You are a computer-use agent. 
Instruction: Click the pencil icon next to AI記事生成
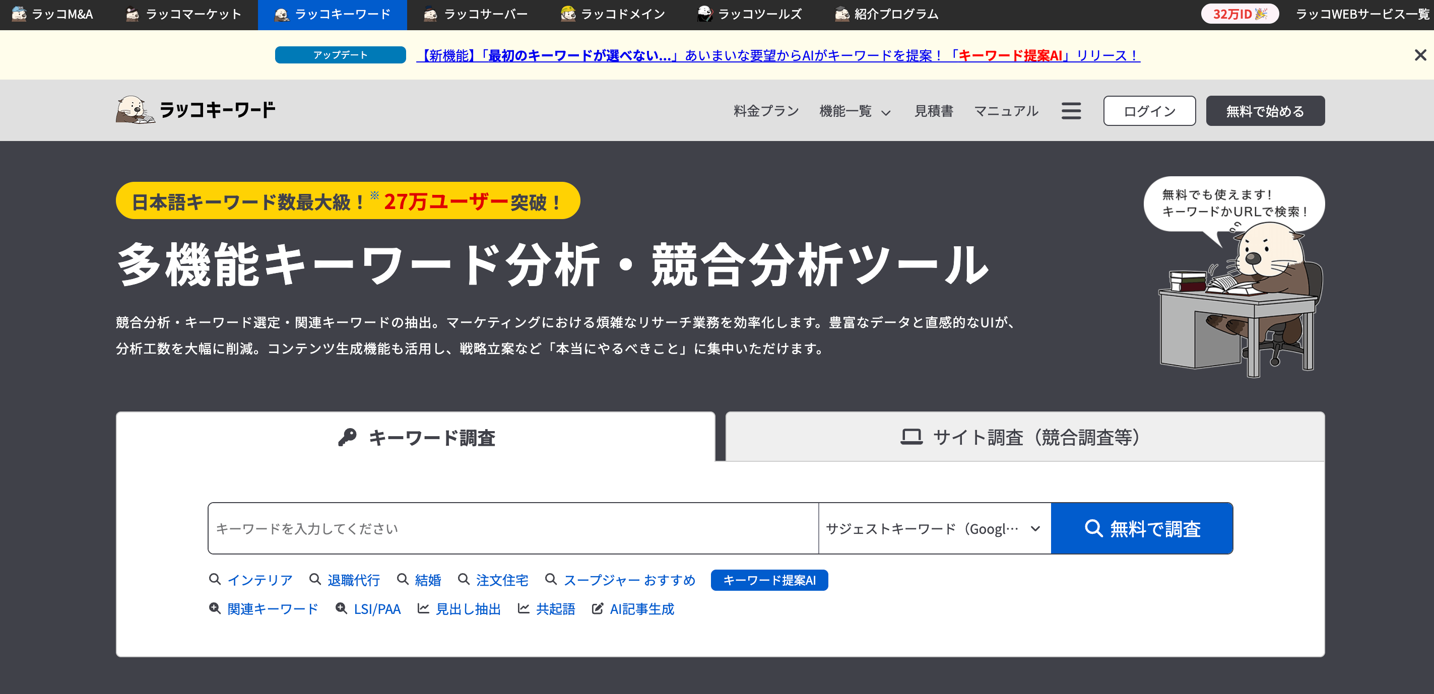(597, 609)
